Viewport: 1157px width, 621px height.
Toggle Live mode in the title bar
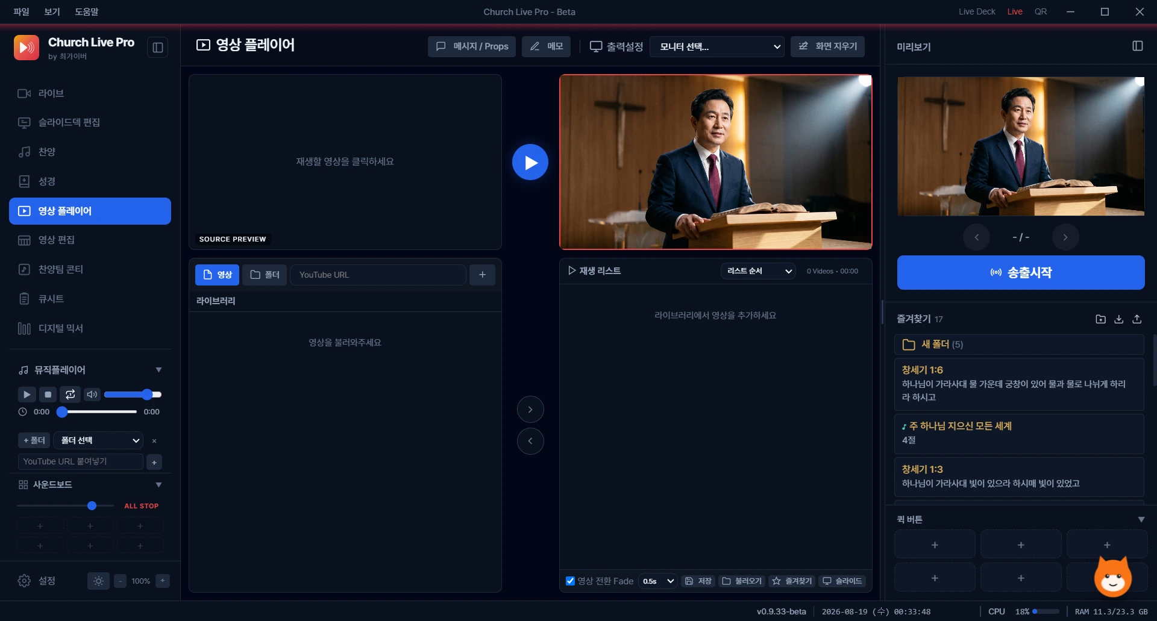pyautogui.click(x=1015, y=11)
